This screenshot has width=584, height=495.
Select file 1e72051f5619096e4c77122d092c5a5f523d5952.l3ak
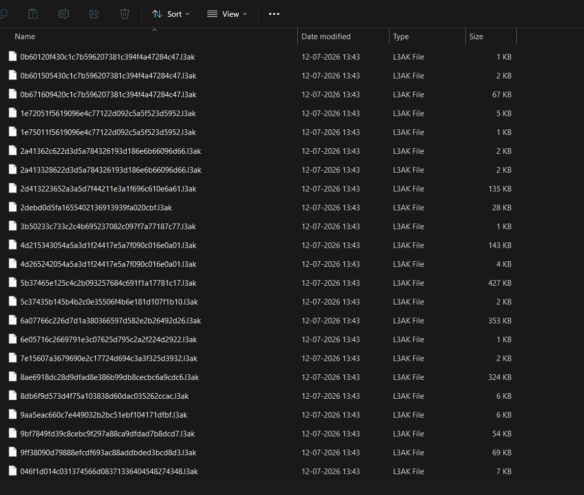tap(108, 113)
